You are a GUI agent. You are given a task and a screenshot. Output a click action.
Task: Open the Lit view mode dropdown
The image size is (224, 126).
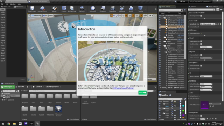pos(45,15)
